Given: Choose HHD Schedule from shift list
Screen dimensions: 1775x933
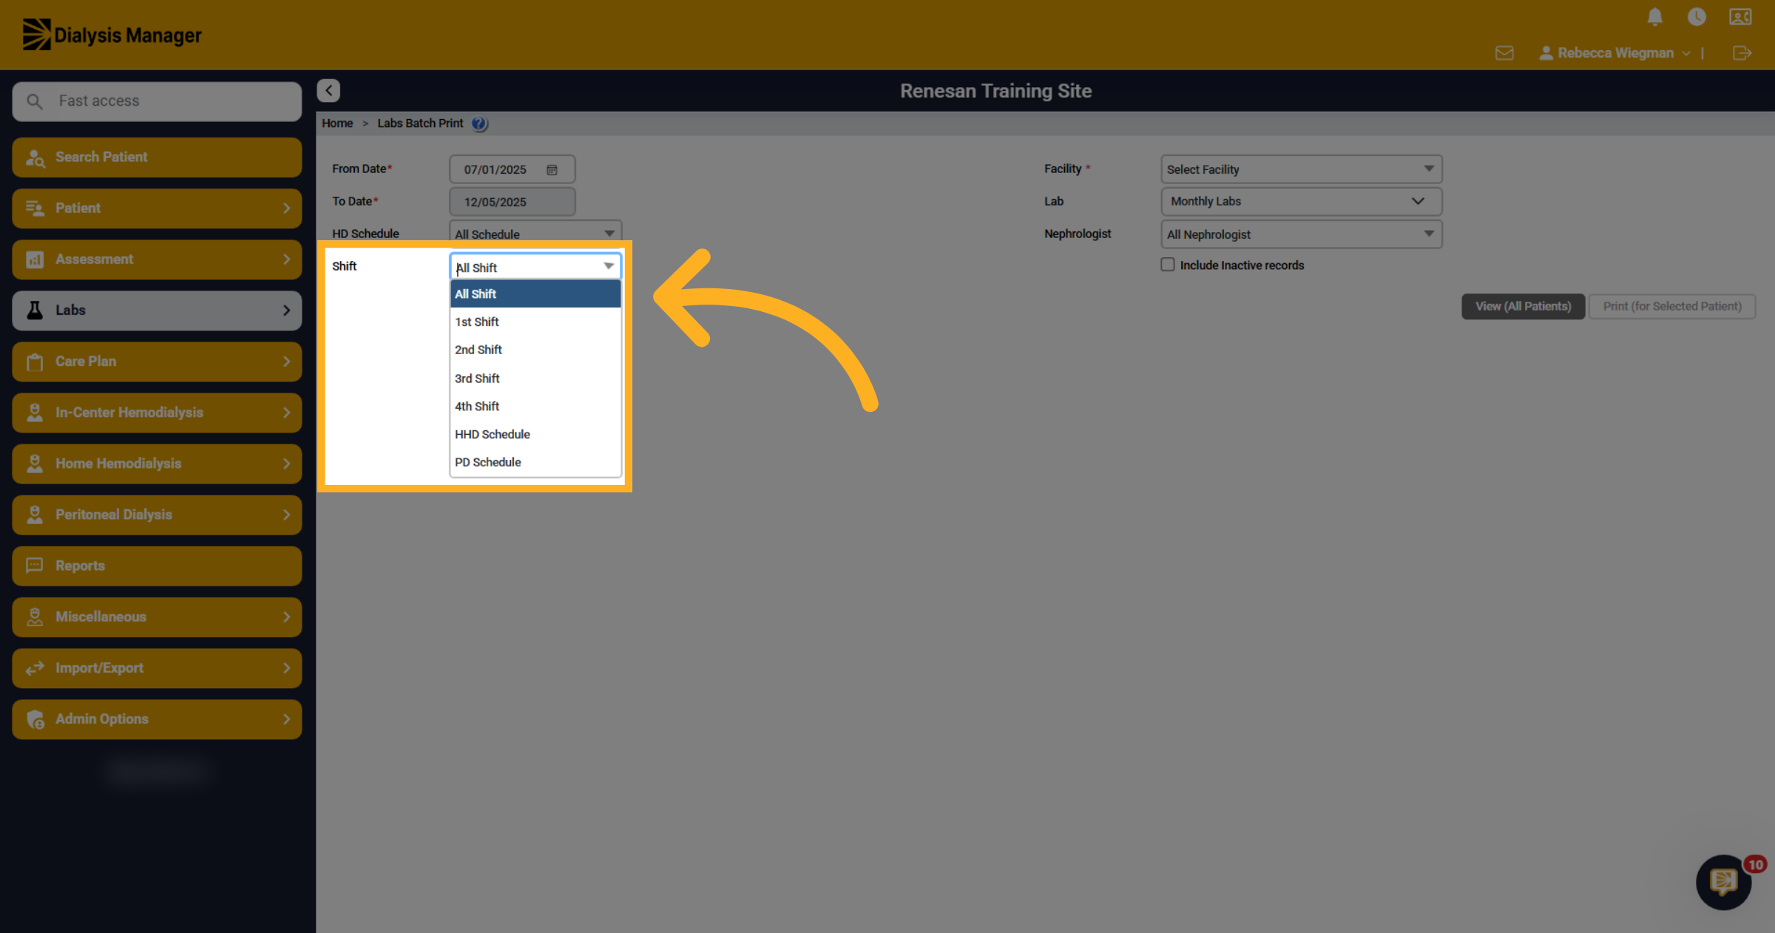Looking at the screenshot, I should (535, 434).
